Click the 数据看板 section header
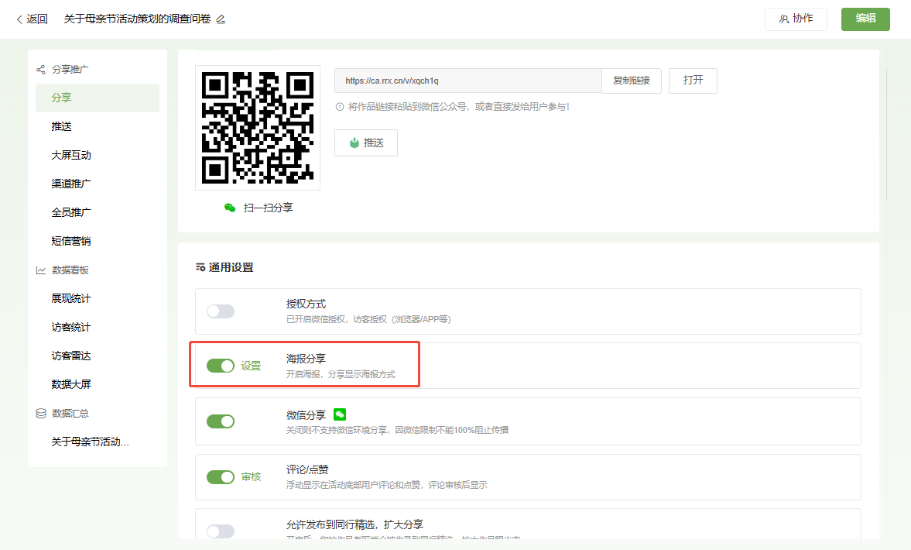Screen dimensions: 911x550 pyautogui.click(x=70, y=270)
